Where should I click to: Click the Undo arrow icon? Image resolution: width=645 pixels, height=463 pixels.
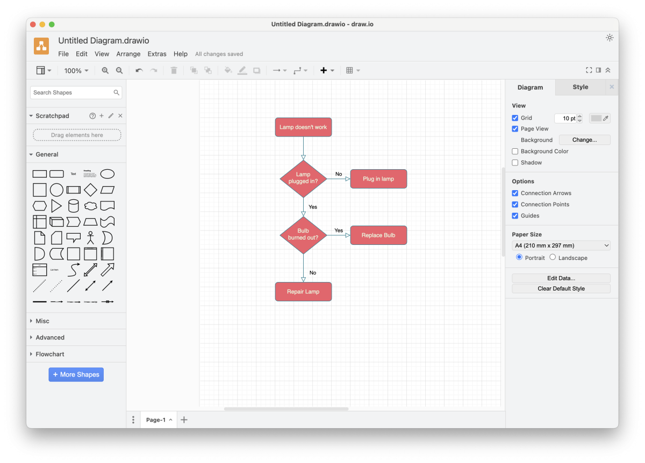pyautogui.click(x=139, y=70)
